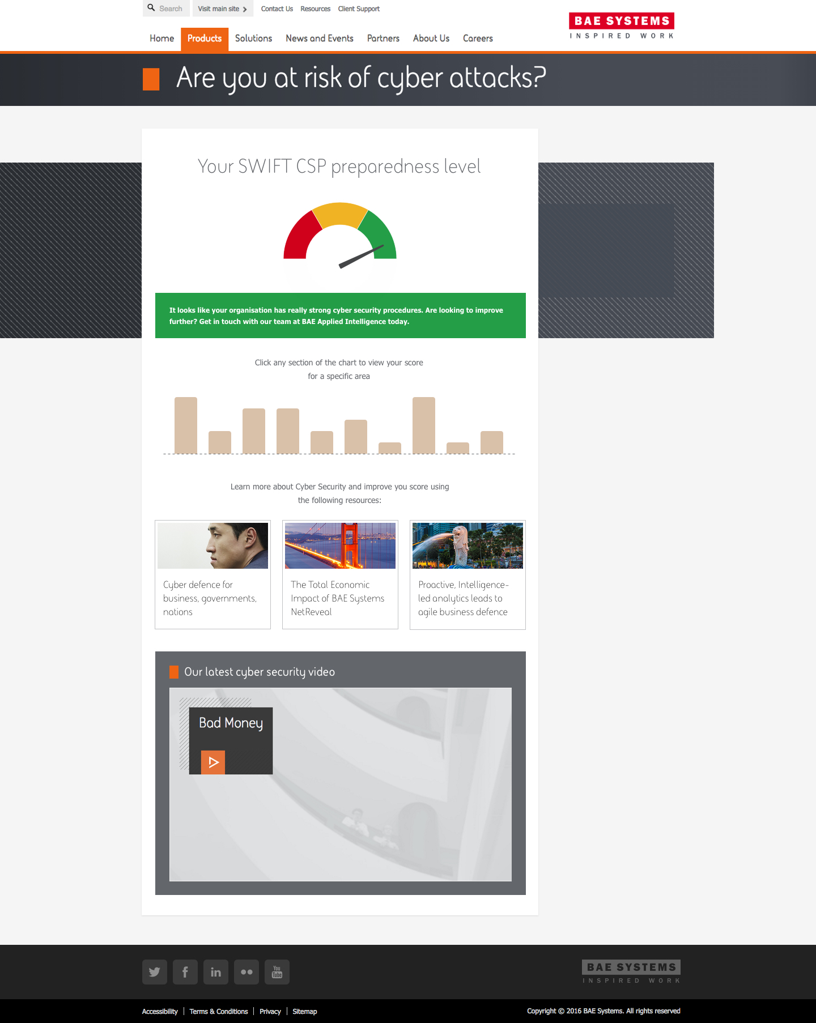Click the BAE Systems logo in header
This screenshot has height=1023, width=816.
622,25
